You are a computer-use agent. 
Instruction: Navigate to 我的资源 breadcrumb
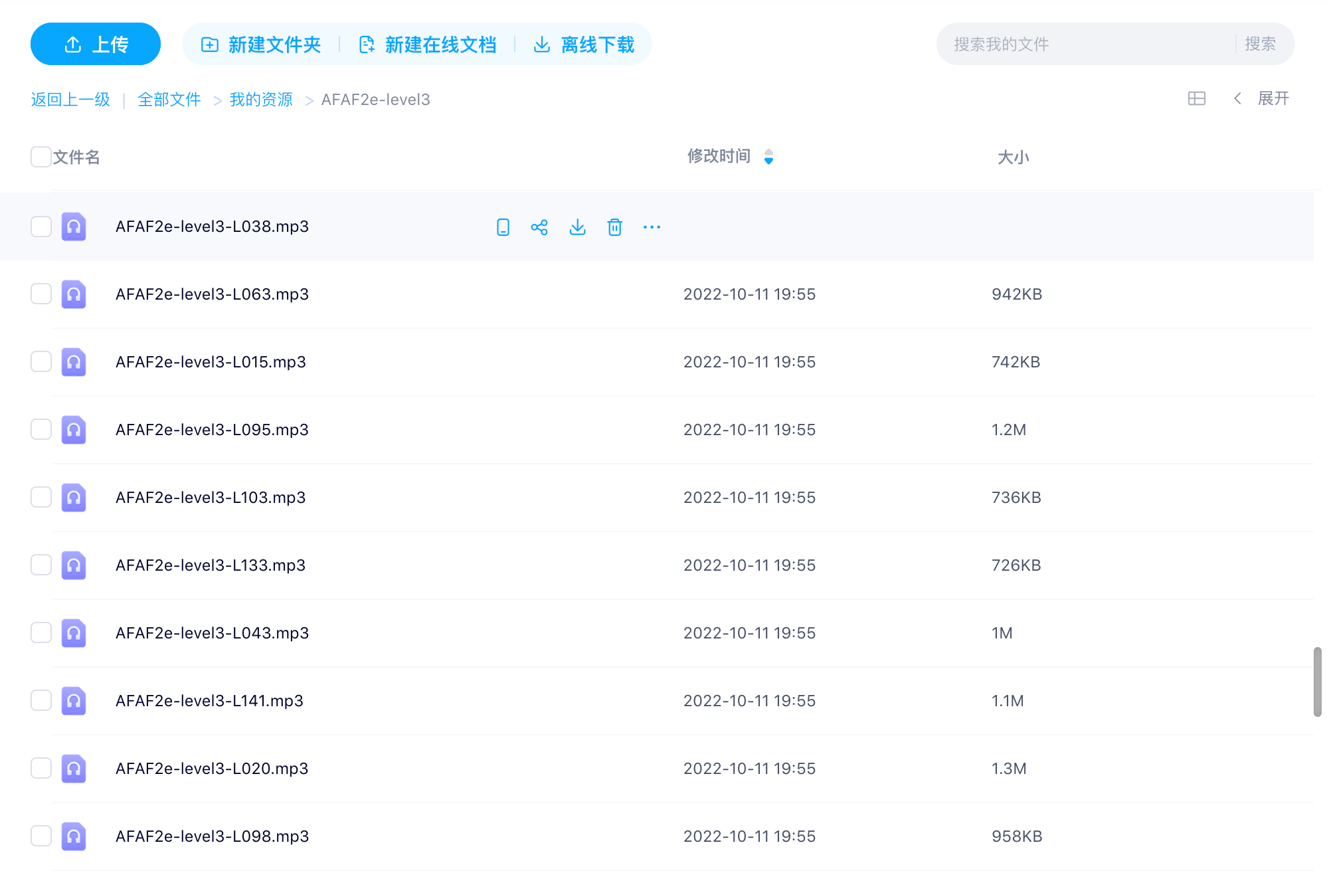(261, 100)
